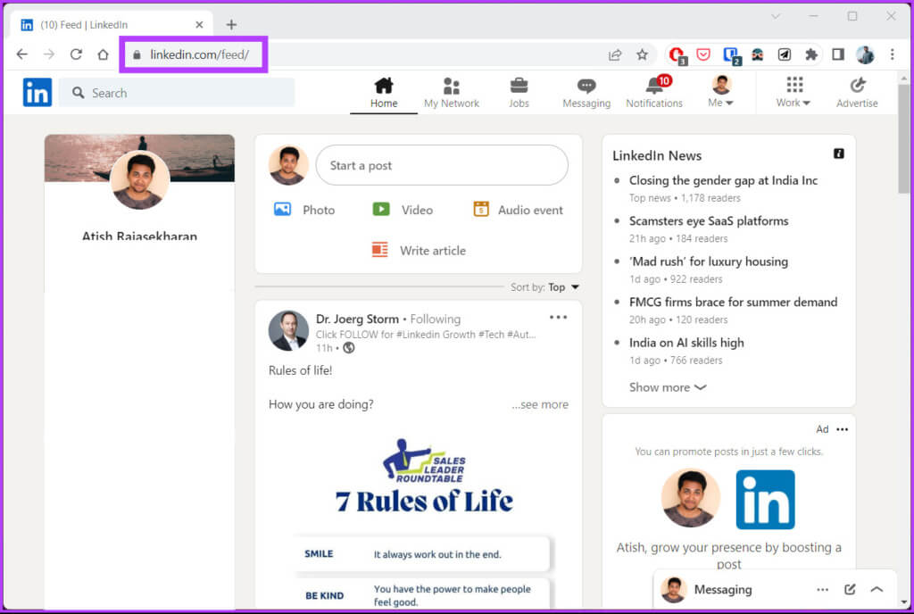Open the tab search chevron in title bar

tap(776, 16)
